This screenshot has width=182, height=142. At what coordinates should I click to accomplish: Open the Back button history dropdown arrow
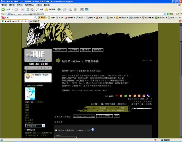(12, 9)
